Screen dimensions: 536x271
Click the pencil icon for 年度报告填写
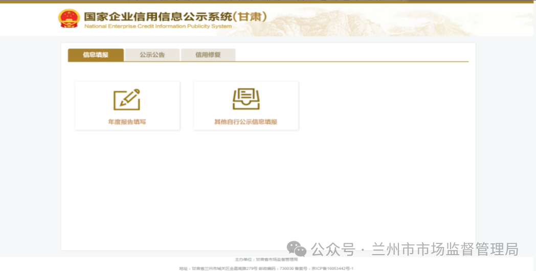click(x=127, y=100)
